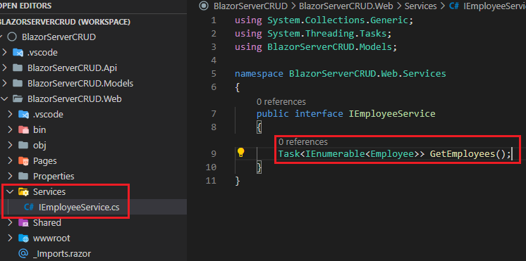
Task: Select the BlazorServerCRUD root folder row
Action: coord(93,37)
